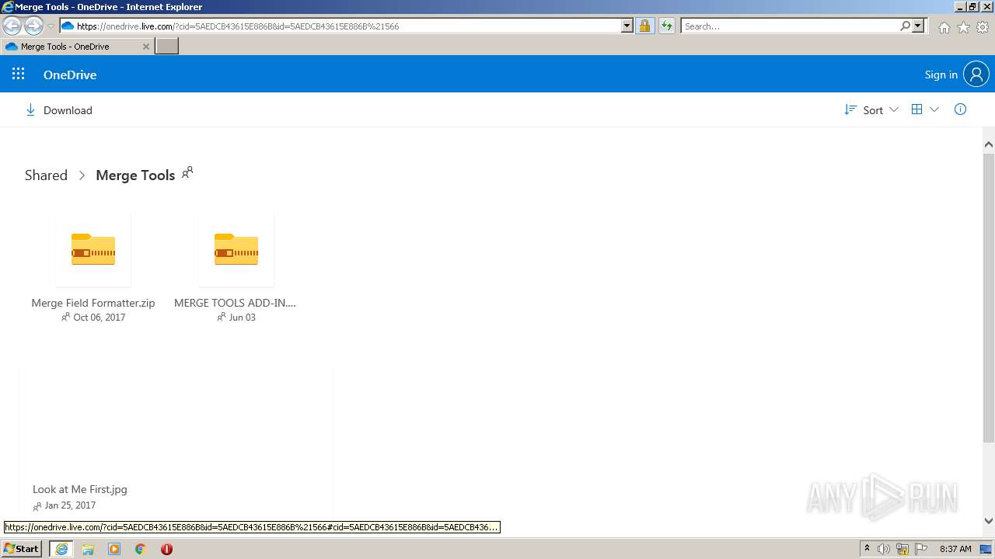Click the OneDrive header link
The height and width of the screenshot is (559, 995).
[70, 75]
